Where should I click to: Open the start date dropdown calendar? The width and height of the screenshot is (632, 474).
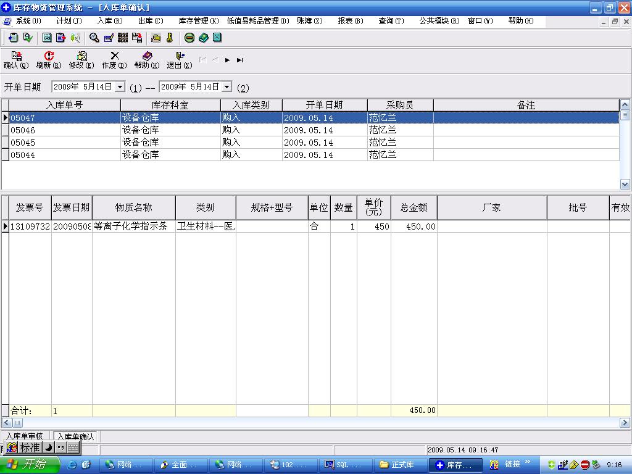[x=120, y=86]
